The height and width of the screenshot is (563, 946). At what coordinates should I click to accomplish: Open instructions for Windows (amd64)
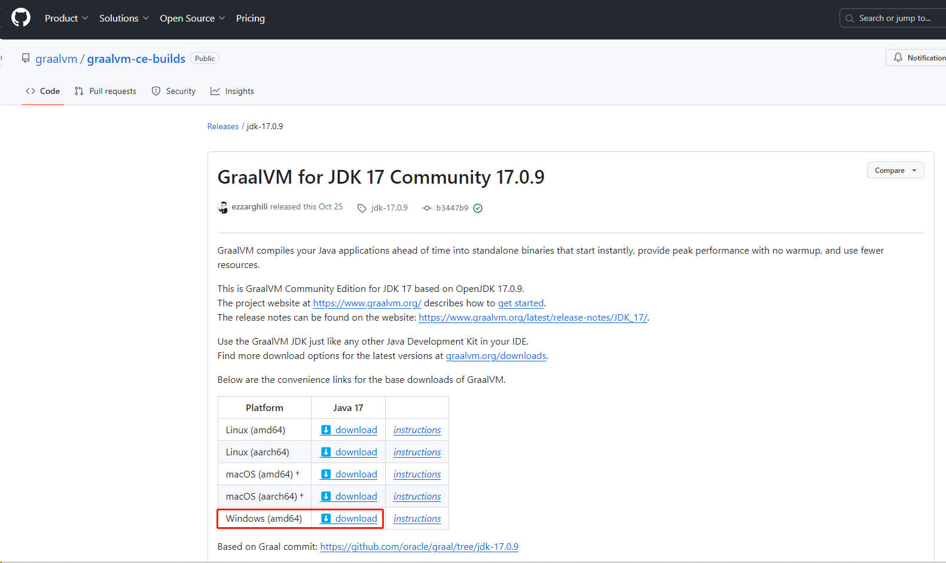[x=417, y=518]
